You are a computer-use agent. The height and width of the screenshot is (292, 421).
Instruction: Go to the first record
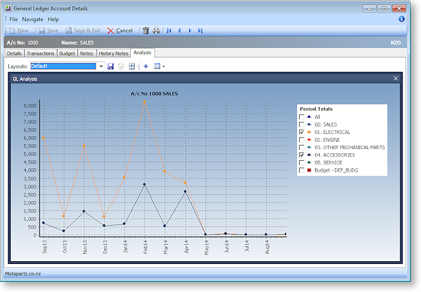point(169,31)
